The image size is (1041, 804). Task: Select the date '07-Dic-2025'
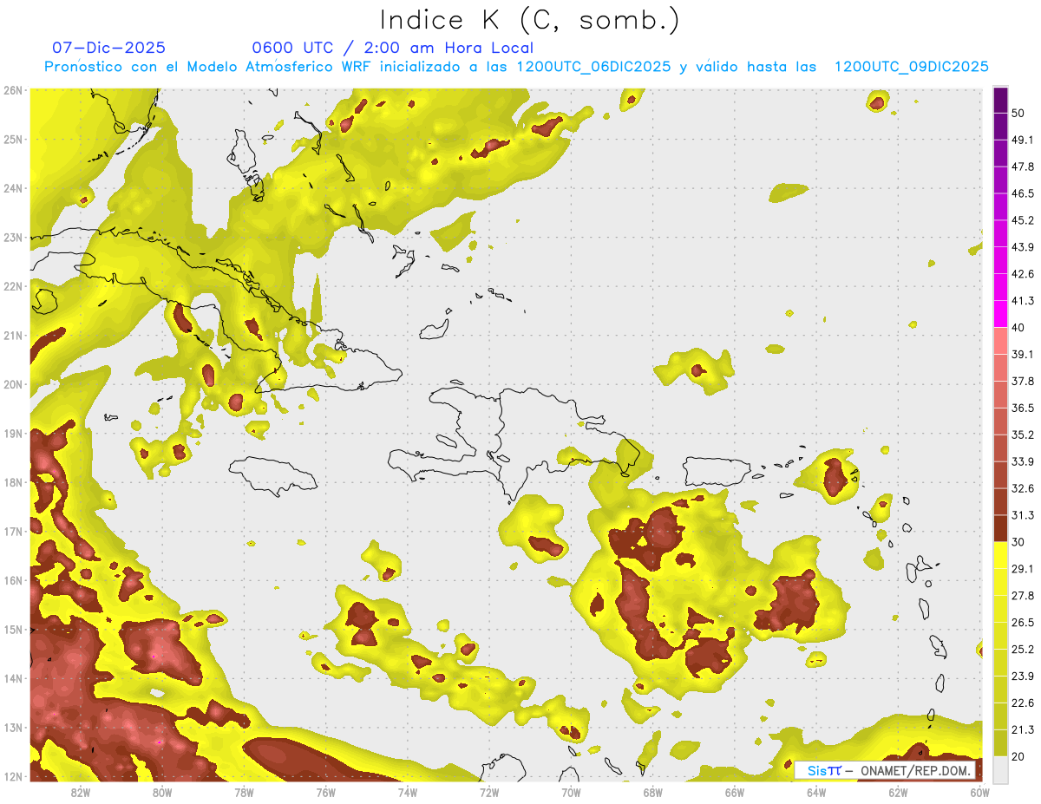tap(108, 48)
